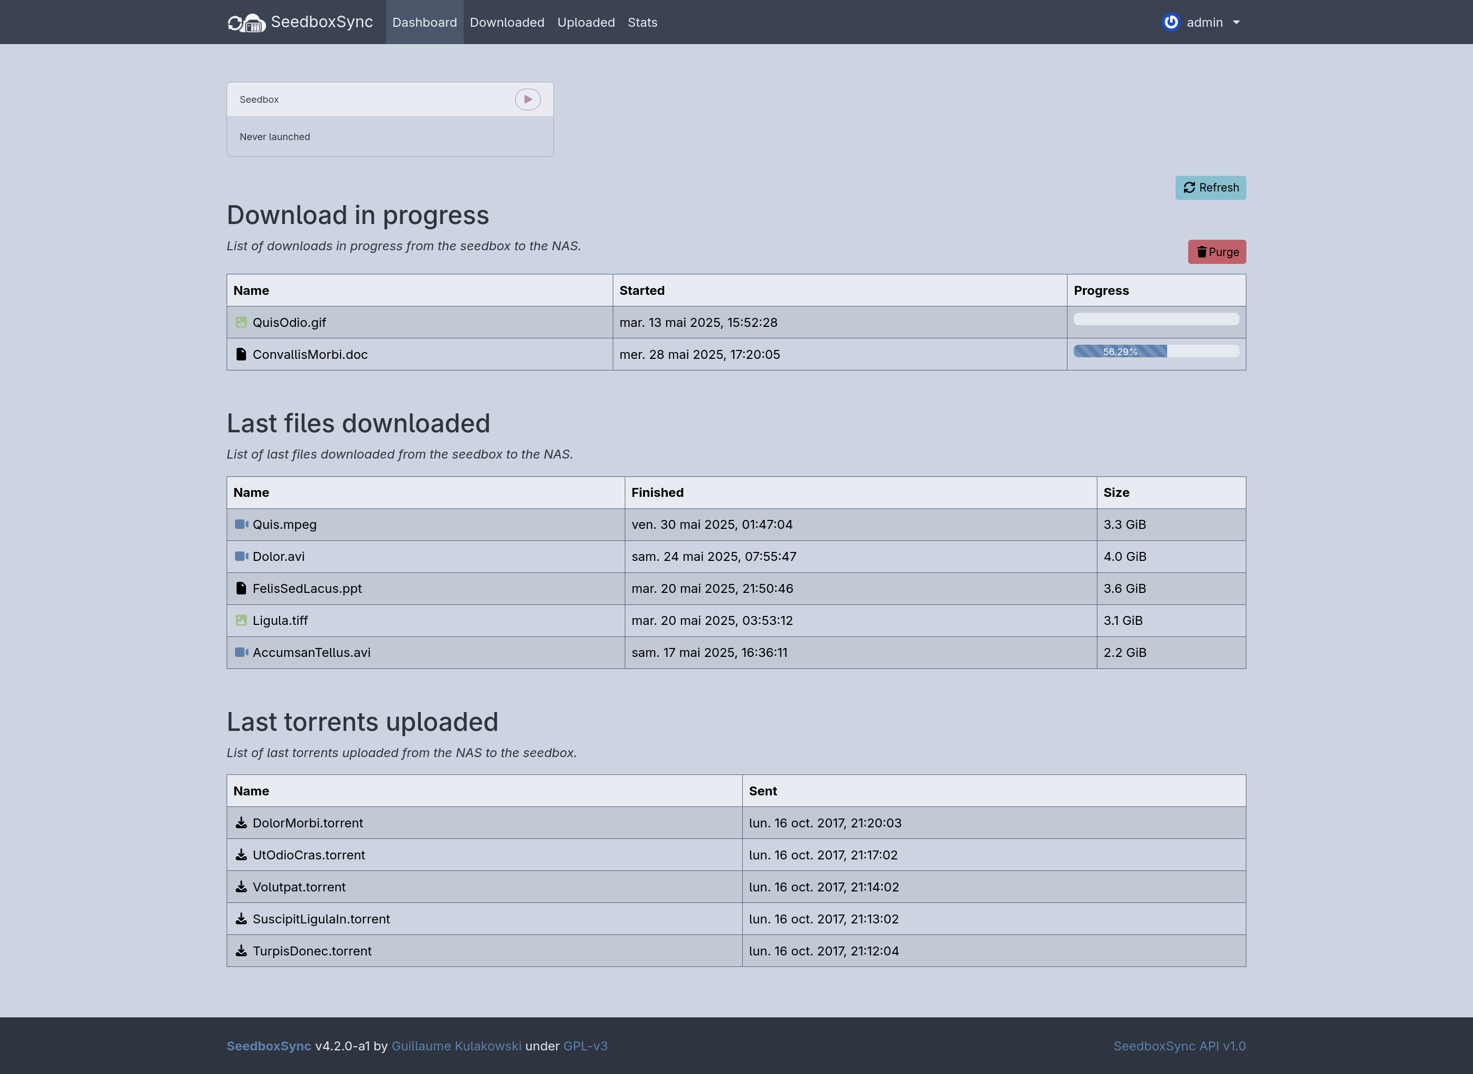Click the download icon beside DolorMorbi.torrent
The width and height of the screenshot is (1473, 1074).
click(241, 823)
